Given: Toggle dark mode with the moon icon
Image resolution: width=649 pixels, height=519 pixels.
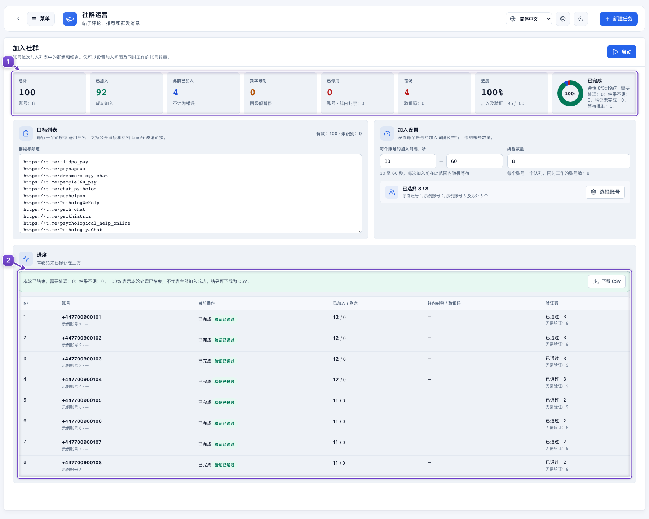Looking at the screenshot, I should (x=581, y=19).
